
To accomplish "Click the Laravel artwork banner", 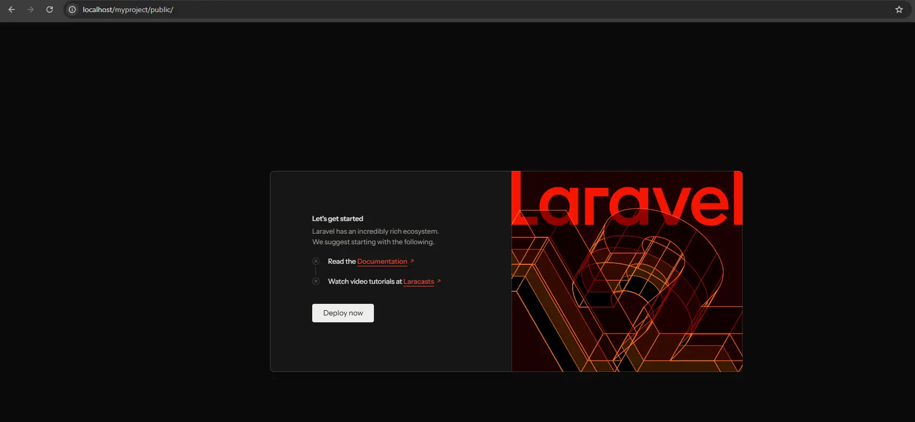I will [x=627, y=271].
